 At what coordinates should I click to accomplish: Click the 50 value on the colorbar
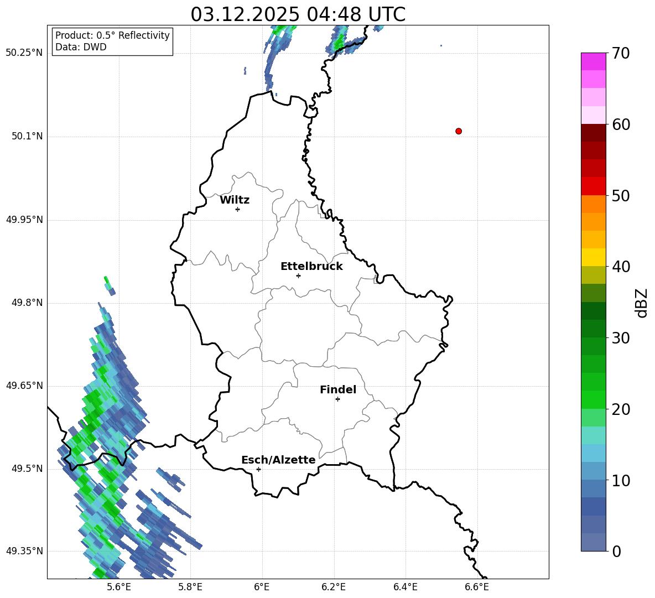pyautogui.click(x=621, y=196)
